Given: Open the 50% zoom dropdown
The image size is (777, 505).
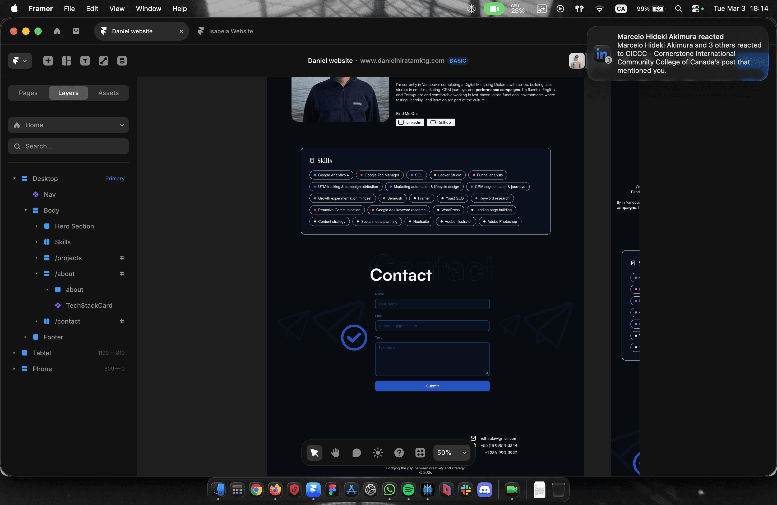Looking at the screenshot, I should click(x=451, y=452).
